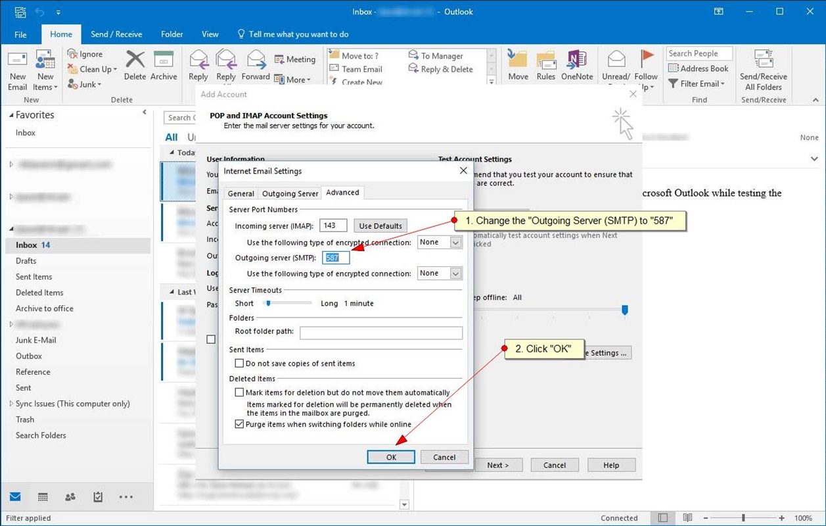
Task: Switch to the Outgoing Server tab
Action: [290, 193]
